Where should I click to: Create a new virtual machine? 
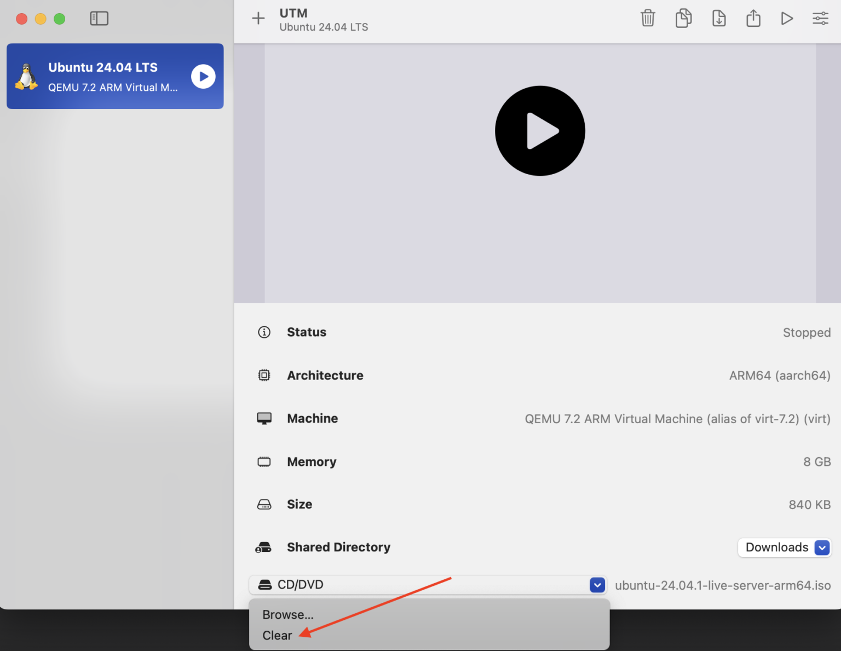258,18
